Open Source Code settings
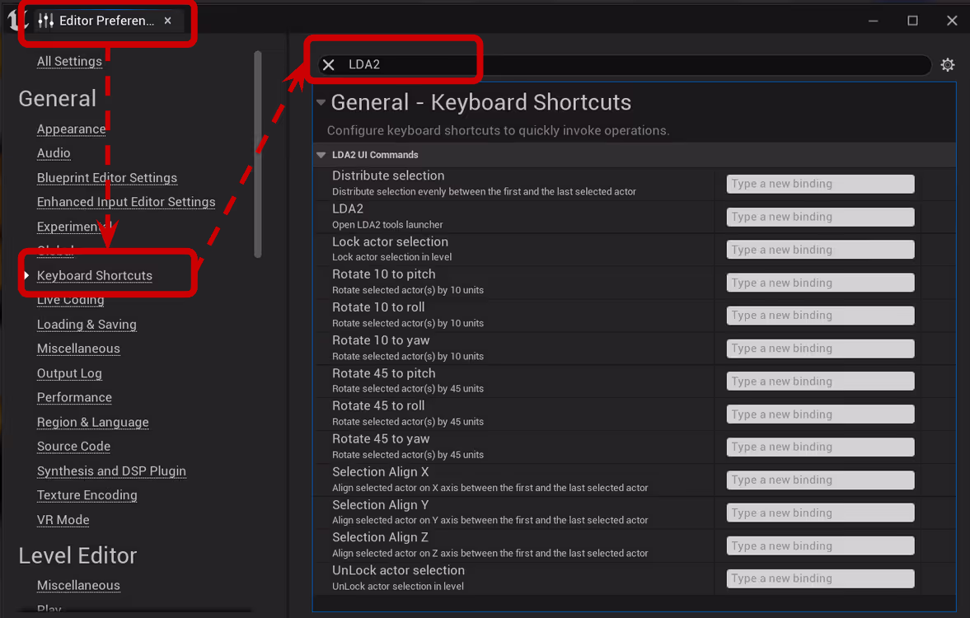This screenshot has width=970, height=618. click(x=73, y=446)
